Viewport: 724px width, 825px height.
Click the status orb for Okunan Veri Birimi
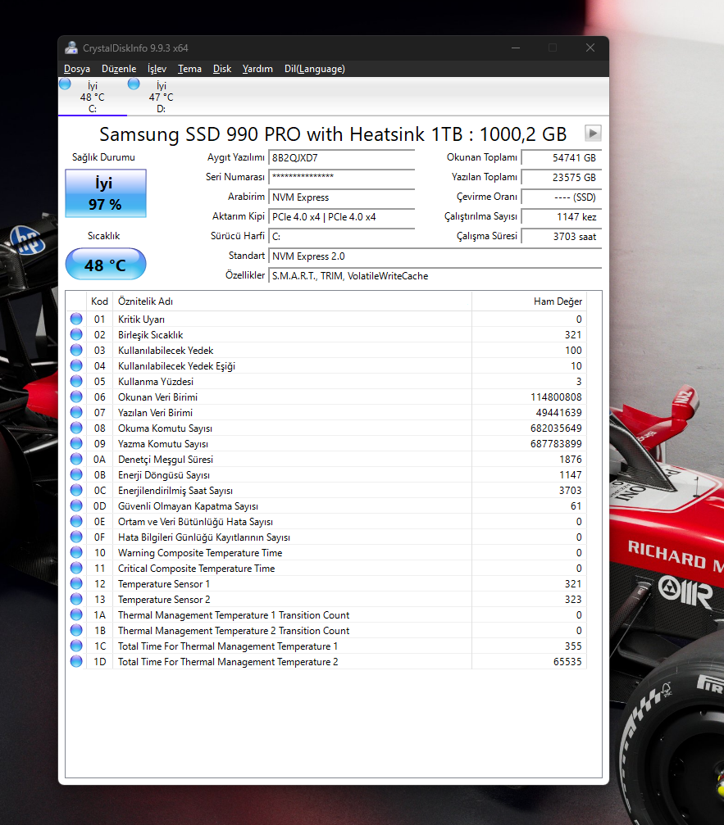[76, 397]
